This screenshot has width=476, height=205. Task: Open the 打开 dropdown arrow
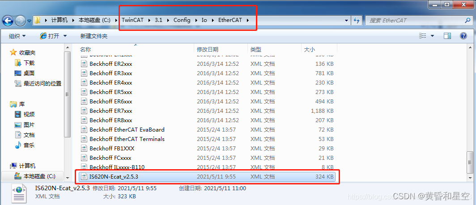click(65, 36)
